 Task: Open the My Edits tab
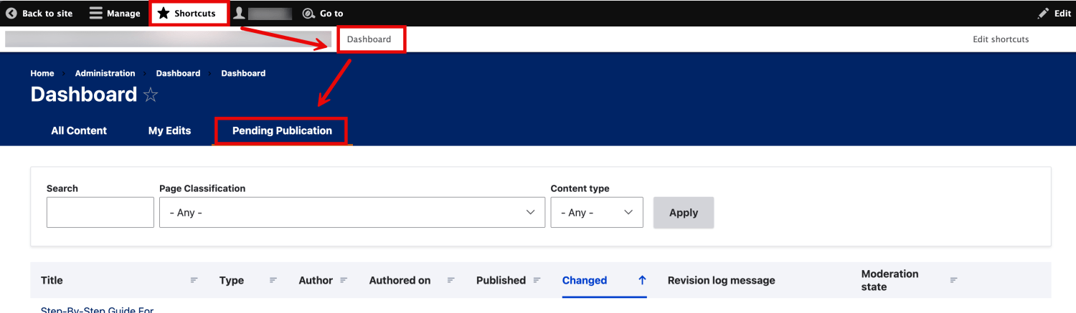click(x=169, y=131)
